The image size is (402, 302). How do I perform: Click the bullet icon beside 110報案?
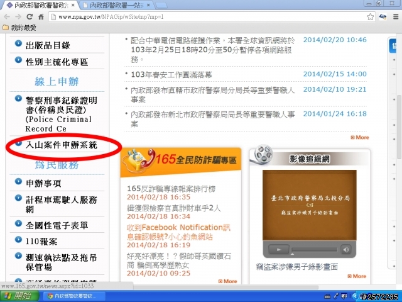pyautogui.click(x=18, y=239)
